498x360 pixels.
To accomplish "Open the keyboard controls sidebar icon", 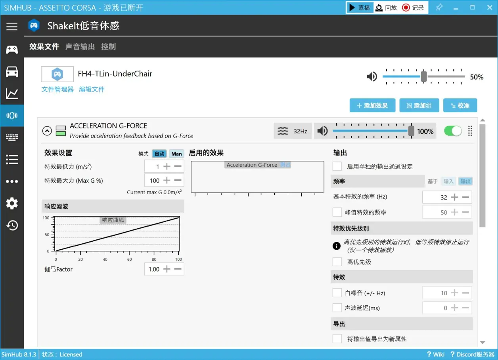I will click(x=12, y=137).
